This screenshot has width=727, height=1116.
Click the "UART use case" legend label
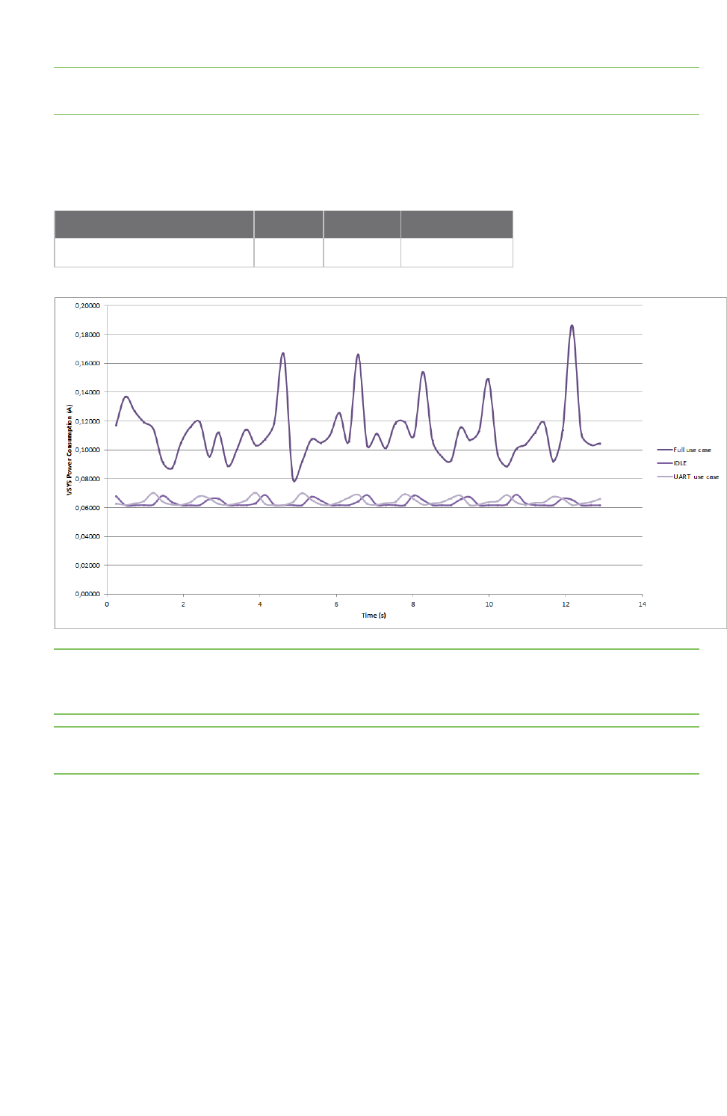pos(696,477)
